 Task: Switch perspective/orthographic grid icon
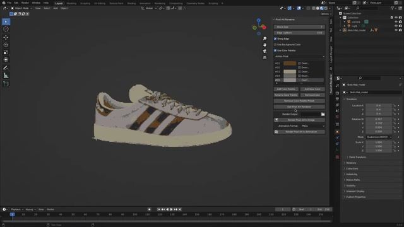point(264,57)
